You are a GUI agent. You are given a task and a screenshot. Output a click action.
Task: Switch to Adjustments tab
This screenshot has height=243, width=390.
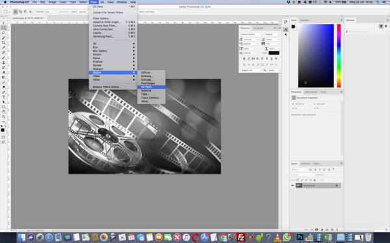[311, 92]
